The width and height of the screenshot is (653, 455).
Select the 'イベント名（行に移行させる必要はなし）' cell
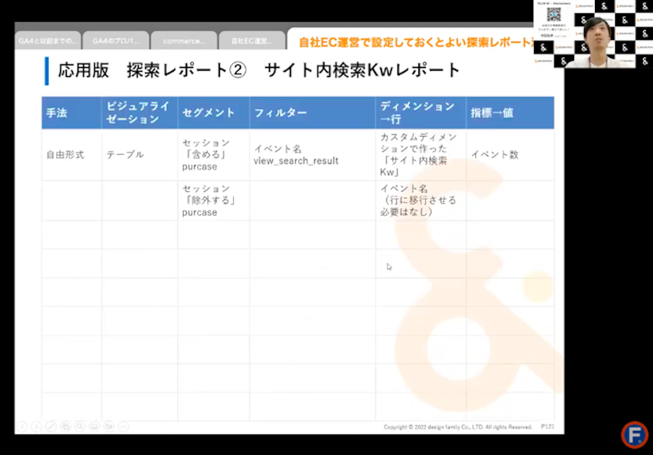tap(421, 201)
